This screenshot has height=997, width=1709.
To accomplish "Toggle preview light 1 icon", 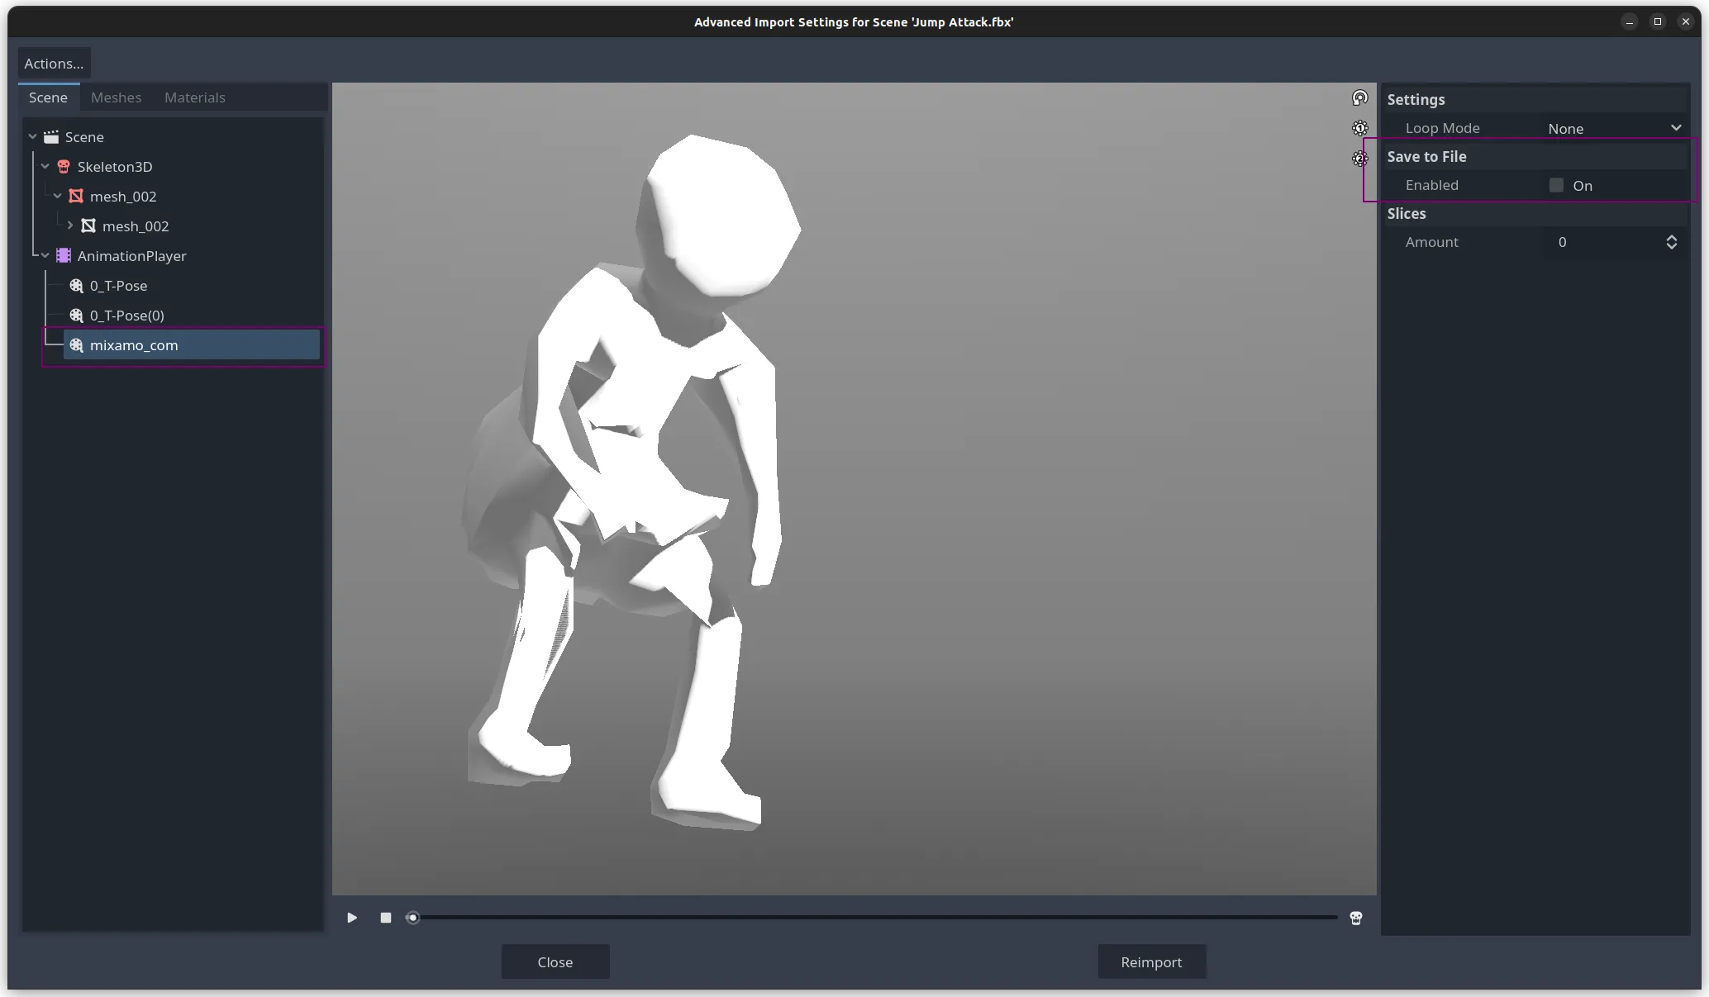I will (x=1359, y=128).
